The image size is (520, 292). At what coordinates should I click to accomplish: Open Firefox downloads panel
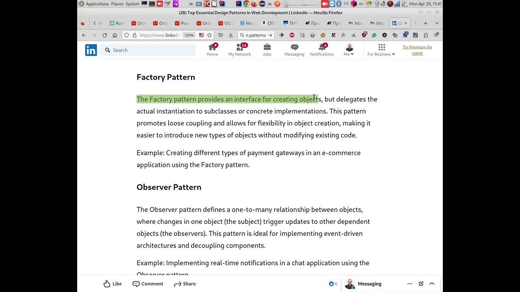pos(231,35)
